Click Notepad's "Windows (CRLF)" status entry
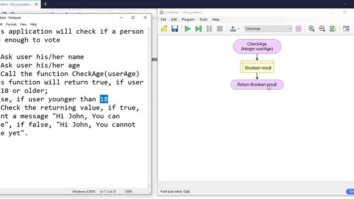Image resolution: width=354 pixels, height=199 pixels. [84, 192]
